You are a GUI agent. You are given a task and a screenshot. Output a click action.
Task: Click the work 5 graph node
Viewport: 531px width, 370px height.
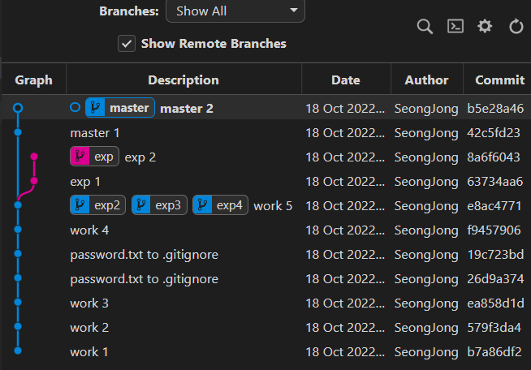point(18,205)
